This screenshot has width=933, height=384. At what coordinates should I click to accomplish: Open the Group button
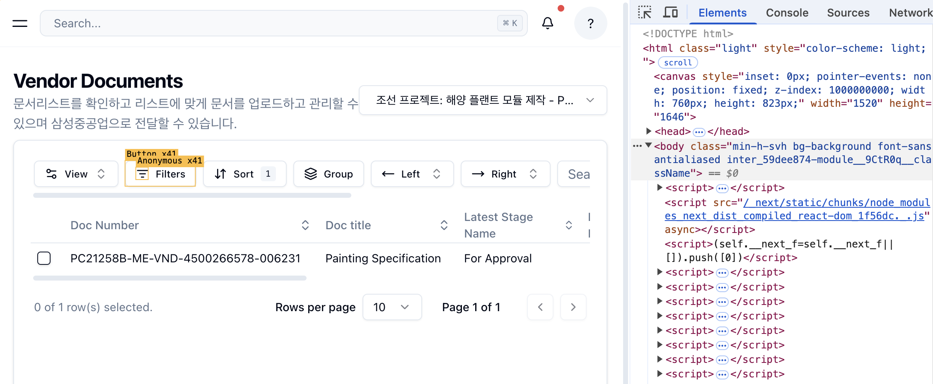click(329, 174)
